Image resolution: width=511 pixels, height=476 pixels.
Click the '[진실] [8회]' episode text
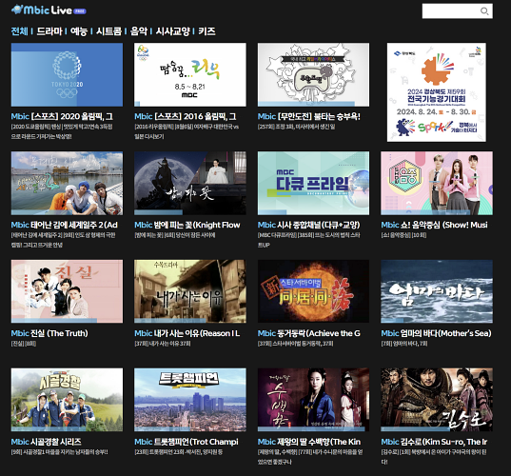click(24, 344)
